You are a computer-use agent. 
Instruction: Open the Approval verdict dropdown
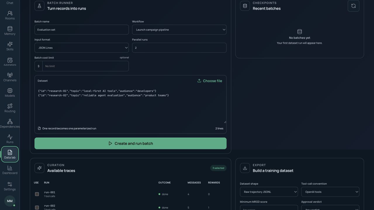pos(330,208)
